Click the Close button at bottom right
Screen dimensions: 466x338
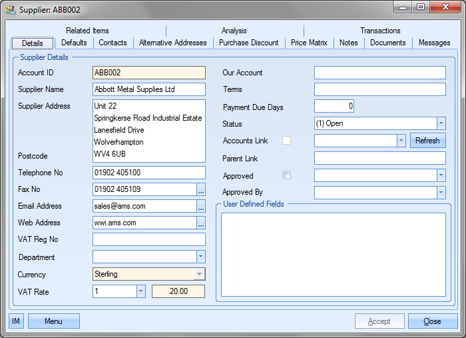(x=432, y=321)
